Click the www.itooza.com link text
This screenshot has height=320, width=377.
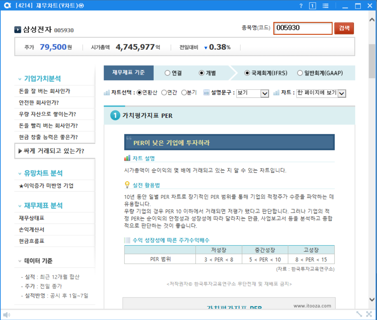312,306
